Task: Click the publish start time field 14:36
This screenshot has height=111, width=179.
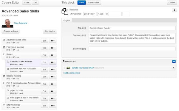Action: click(101, 14)
